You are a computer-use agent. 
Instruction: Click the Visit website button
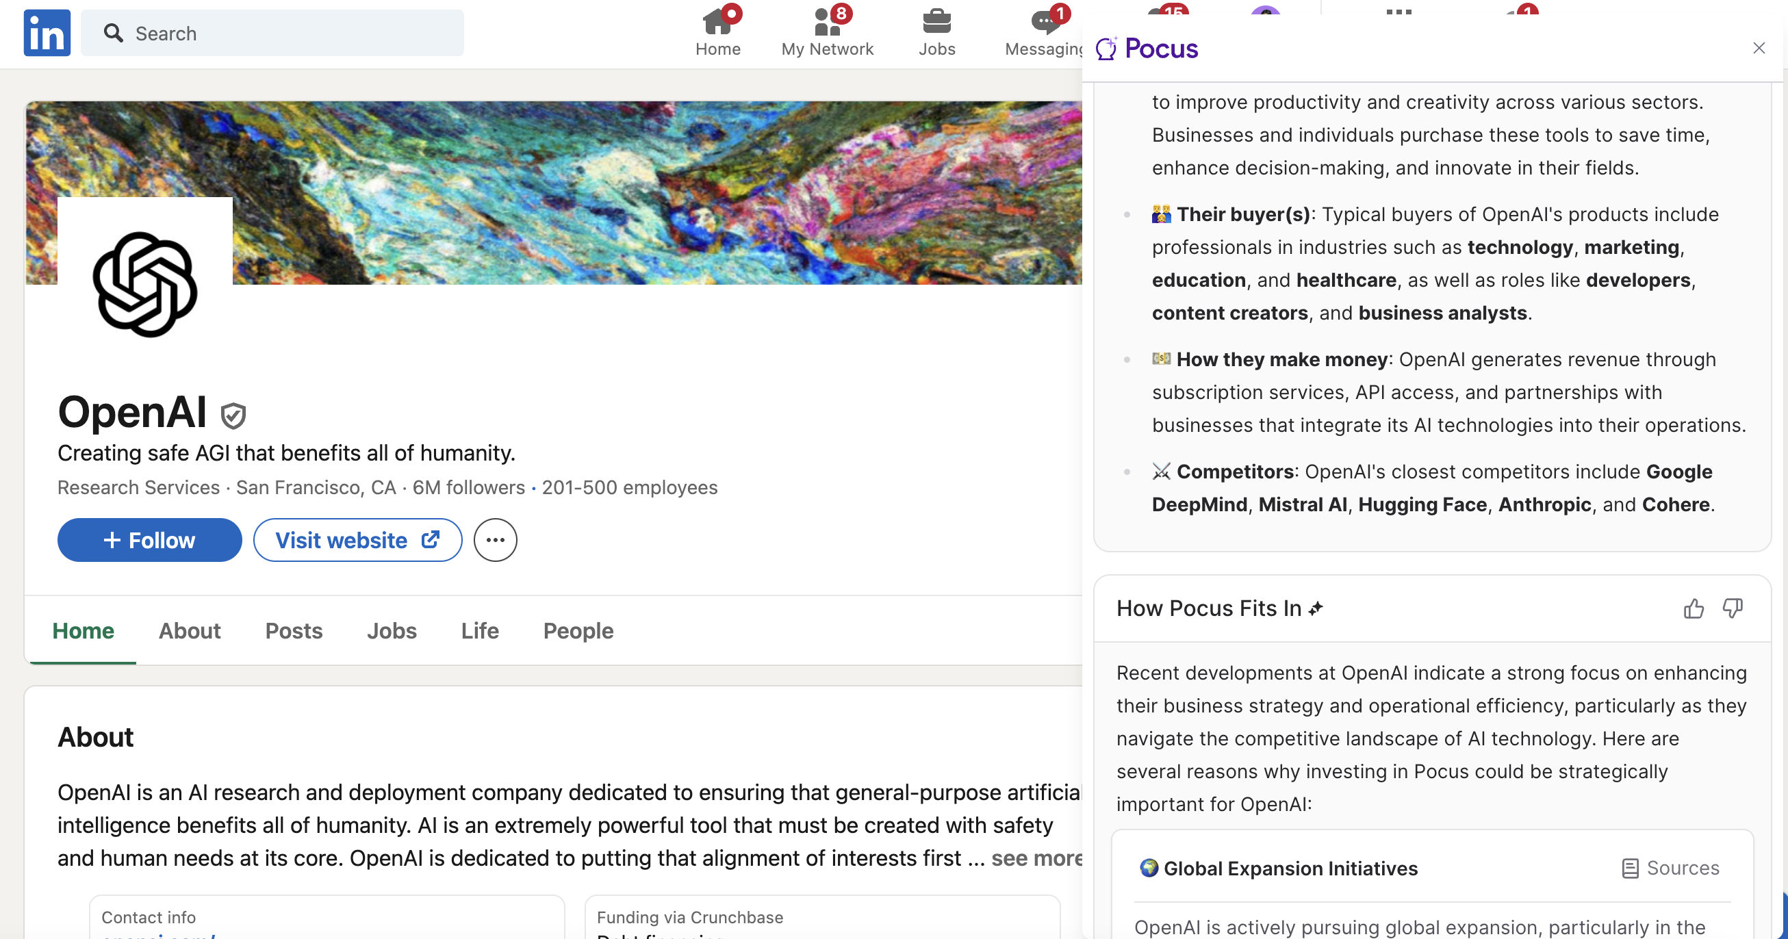click(357, 540)
